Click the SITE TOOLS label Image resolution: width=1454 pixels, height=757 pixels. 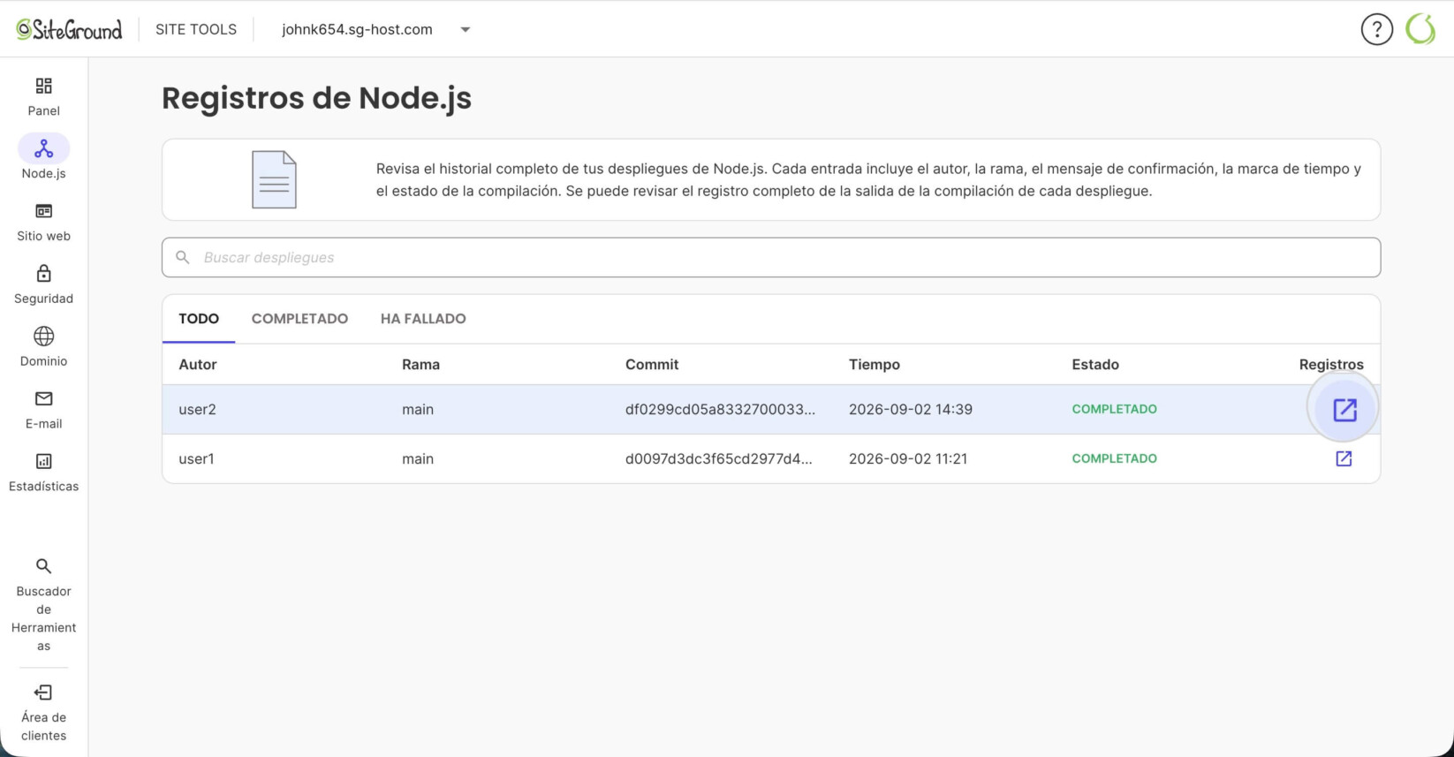click(x=196, y=29)
